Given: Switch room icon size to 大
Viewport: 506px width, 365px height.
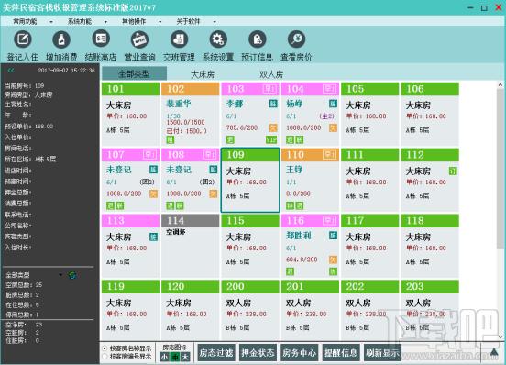Looking at the screenshot, I should [x=185, y=357].
